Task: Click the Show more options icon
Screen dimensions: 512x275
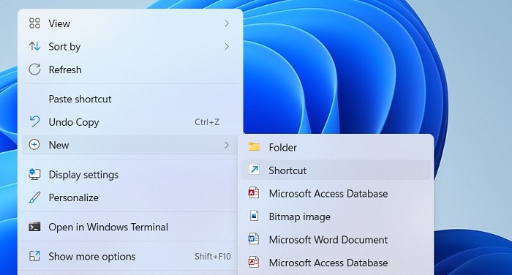Action: (34, 256)
